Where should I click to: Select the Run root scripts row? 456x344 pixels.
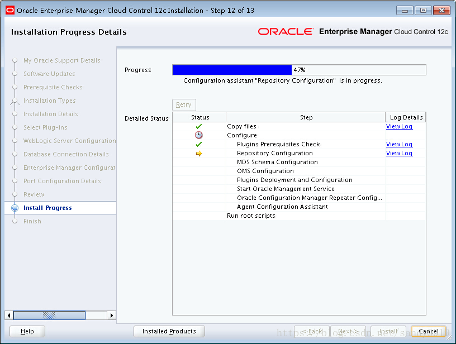coord(300,216)
